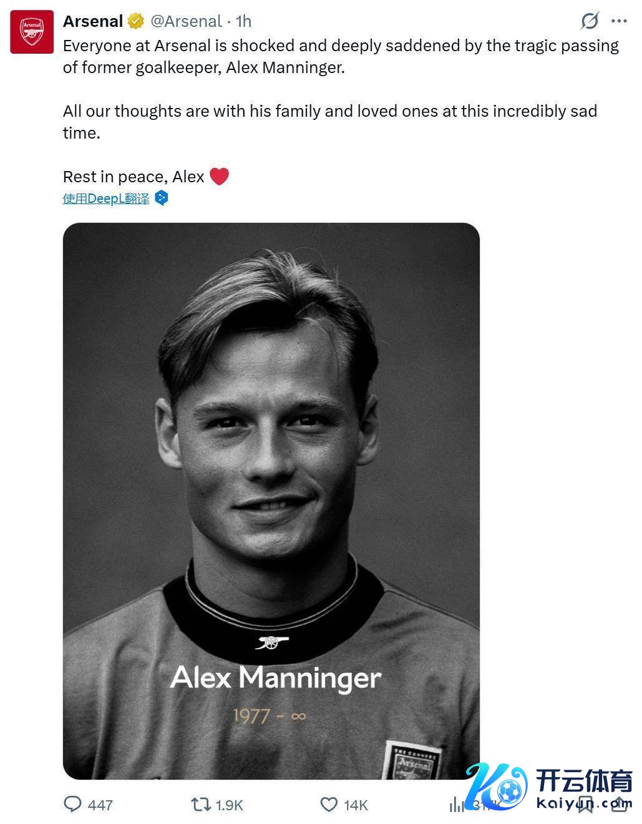Click the retweet arrows icon
Screen dimensions: 642x824
click(x=201, y=804)
